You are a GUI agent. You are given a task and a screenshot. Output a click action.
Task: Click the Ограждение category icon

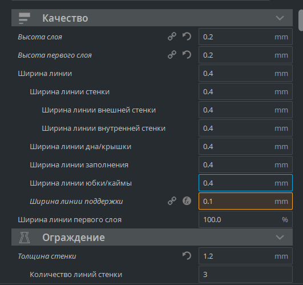point(25,238)
